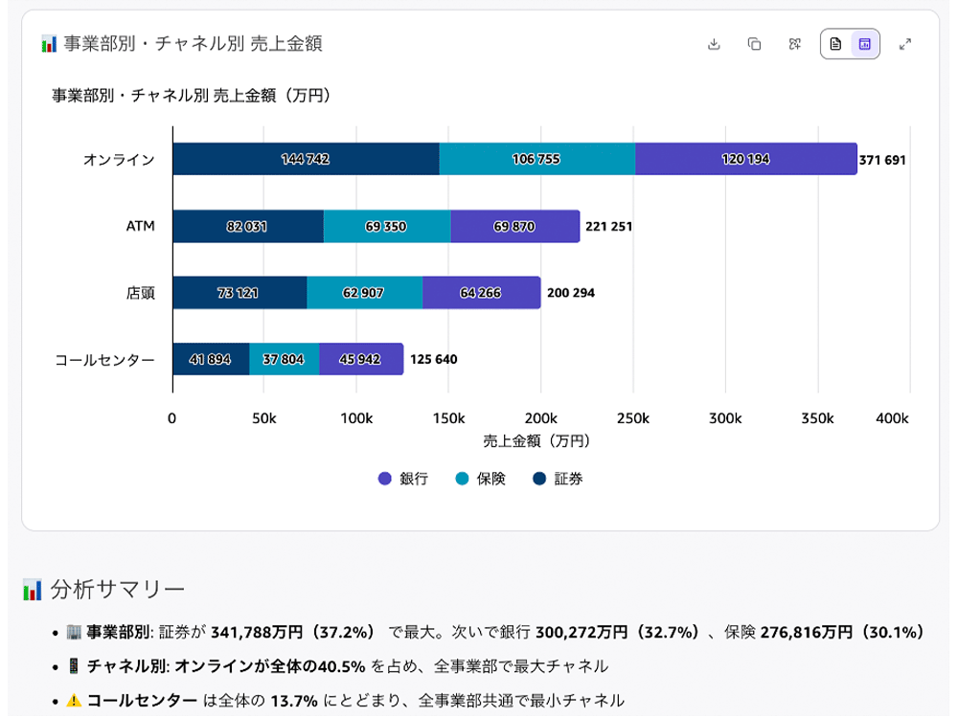Select the 120 194 segment of オンライン bar
Viewport: 958px width, 717px height.
point(746,159)
